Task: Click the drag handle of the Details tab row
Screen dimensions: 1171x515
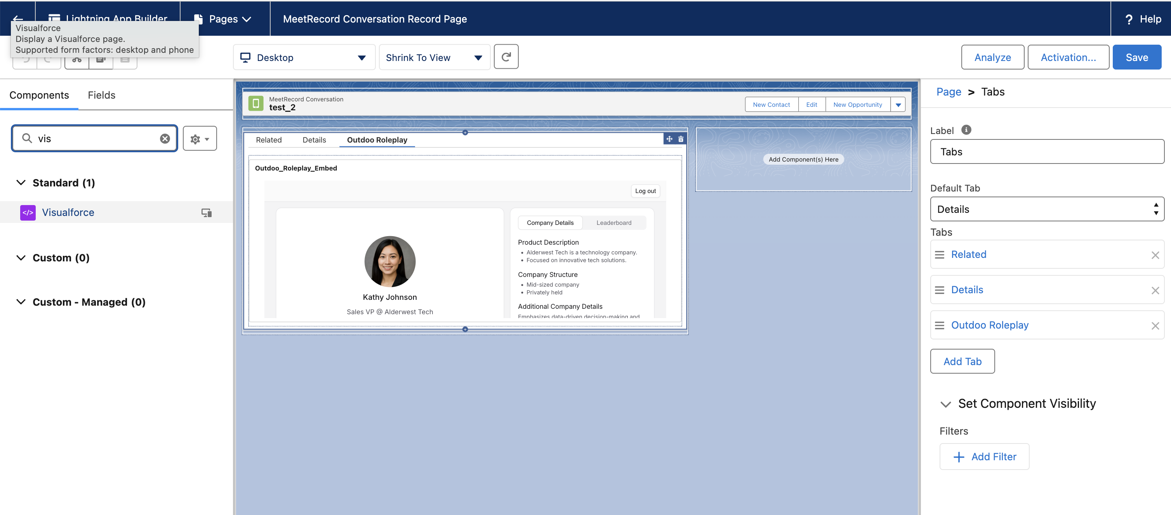Action: 939,290
